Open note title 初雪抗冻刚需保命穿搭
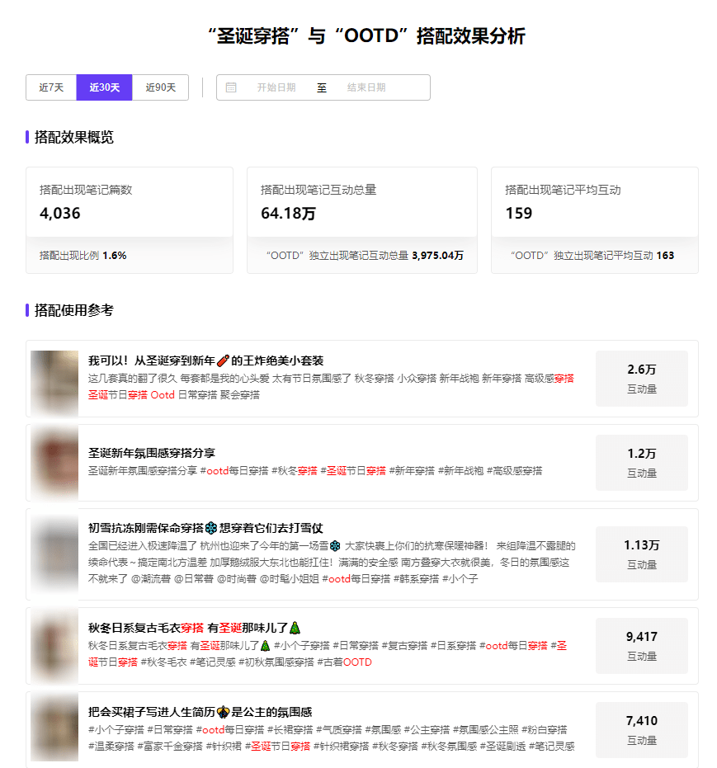 point(205,528)
